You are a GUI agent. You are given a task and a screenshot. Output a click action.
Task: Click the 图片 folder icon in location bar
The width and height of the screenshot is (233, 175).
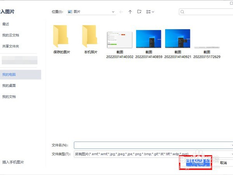(70, 12)
